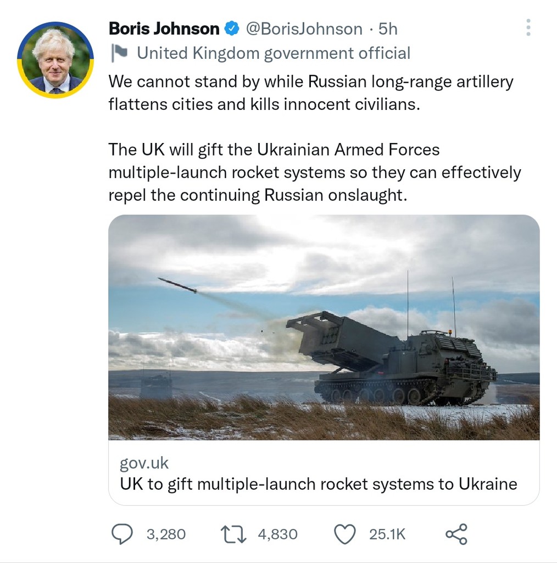The width and height of the screenshot is (557, 563).
Task: Click the Boris Johnson display name
Action: [x=164, y=29]
